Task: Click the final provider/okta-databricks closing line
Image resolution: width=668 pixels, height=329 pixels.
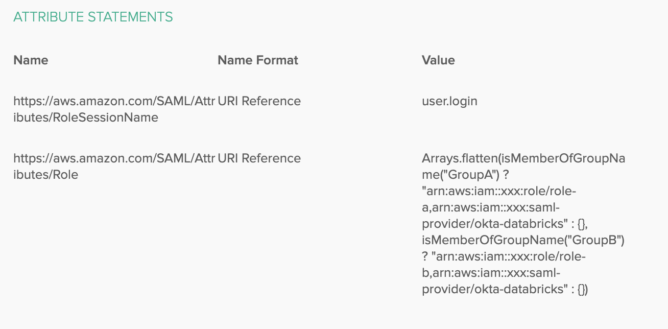Action: tap(505, 289)
